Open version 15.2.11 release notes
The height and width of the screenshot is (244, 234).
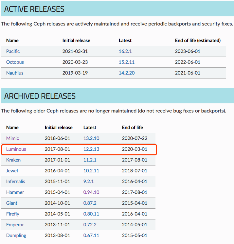coord(126,62)
